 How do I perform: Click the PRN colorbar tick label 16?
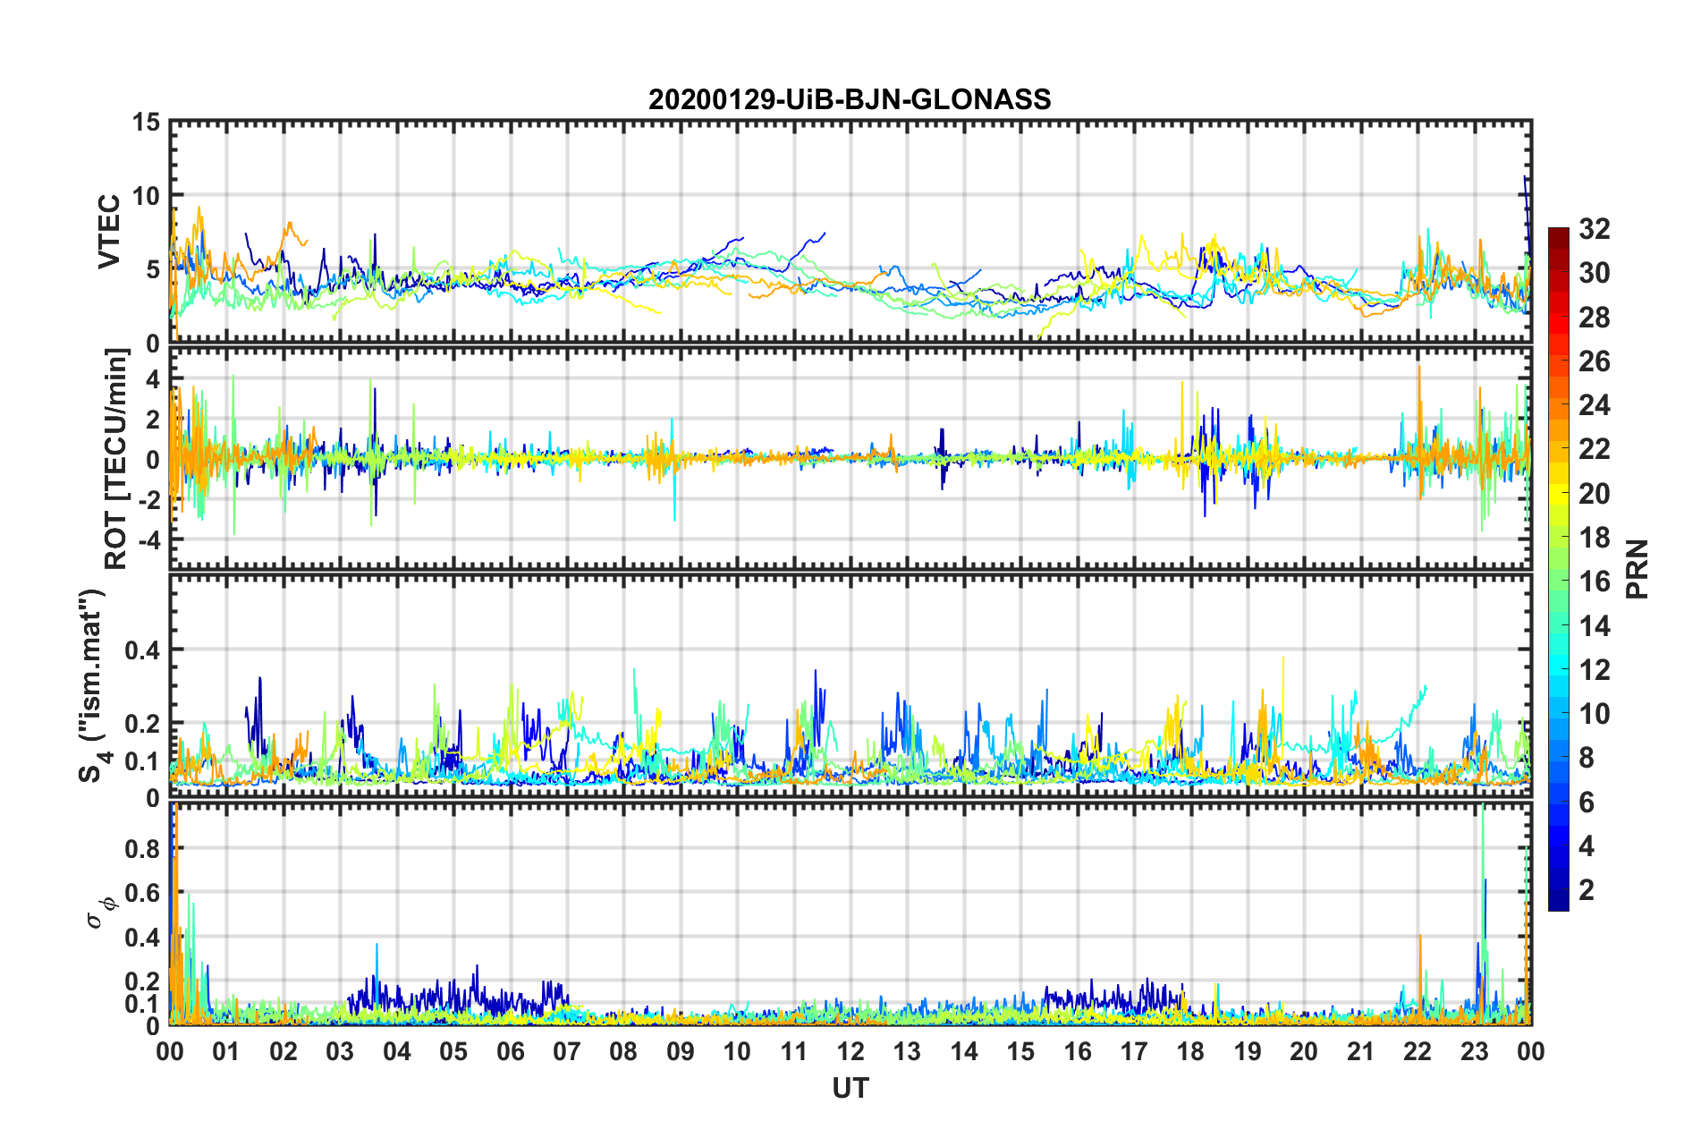click(x=1594, y=582)
